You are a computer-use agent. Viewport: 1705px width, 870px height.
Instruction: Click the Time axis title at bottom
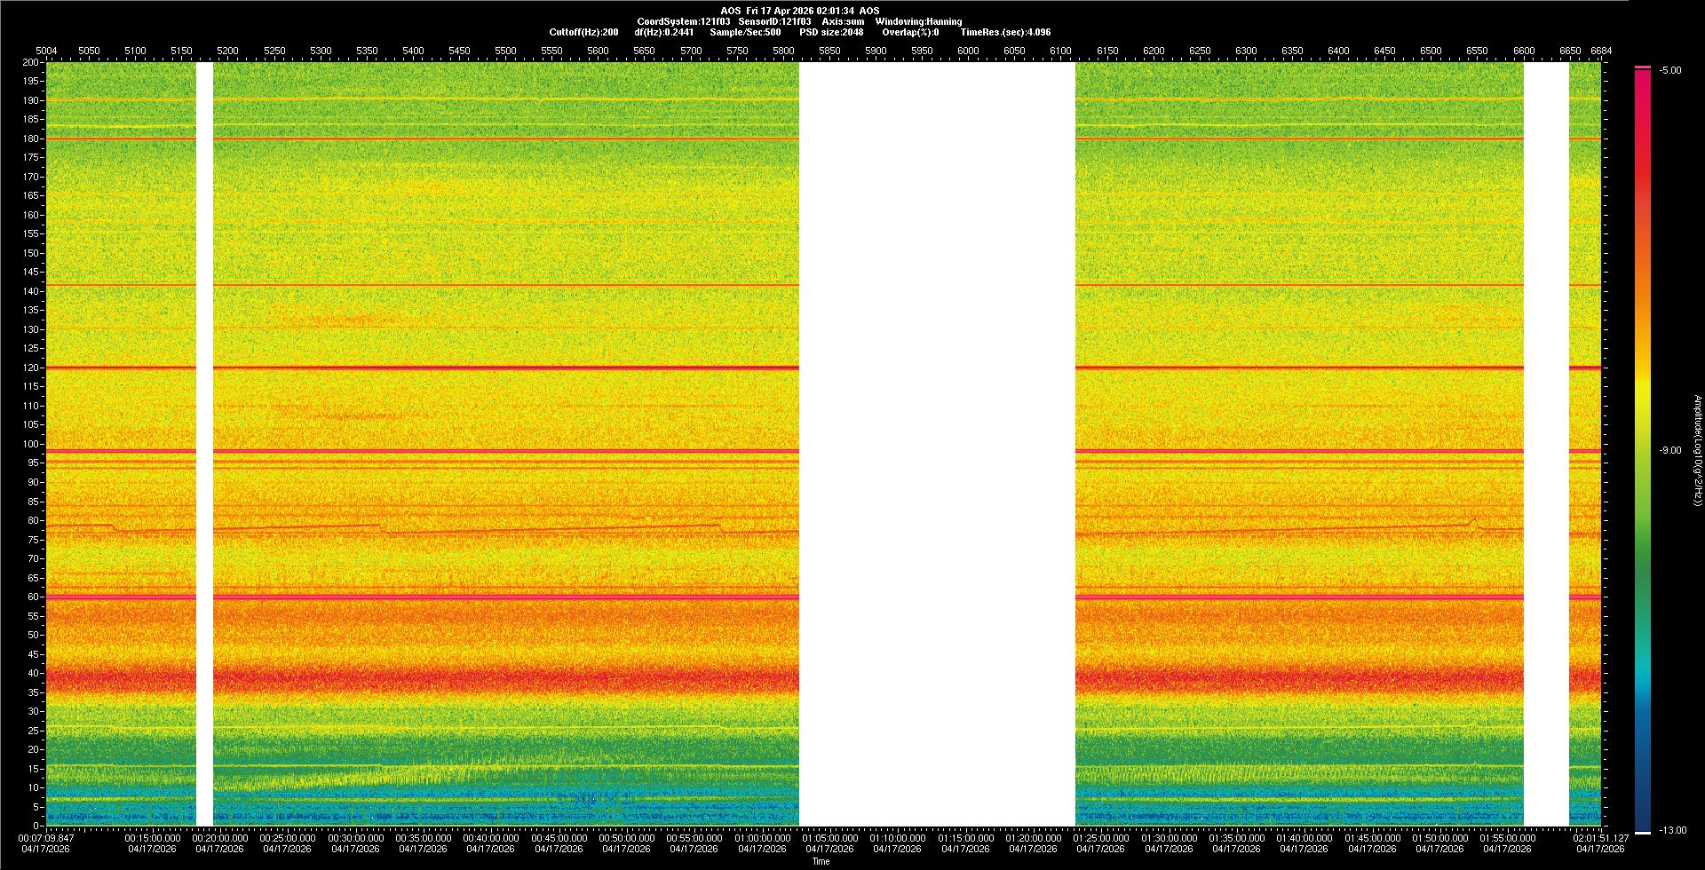[x=821, y=861]
